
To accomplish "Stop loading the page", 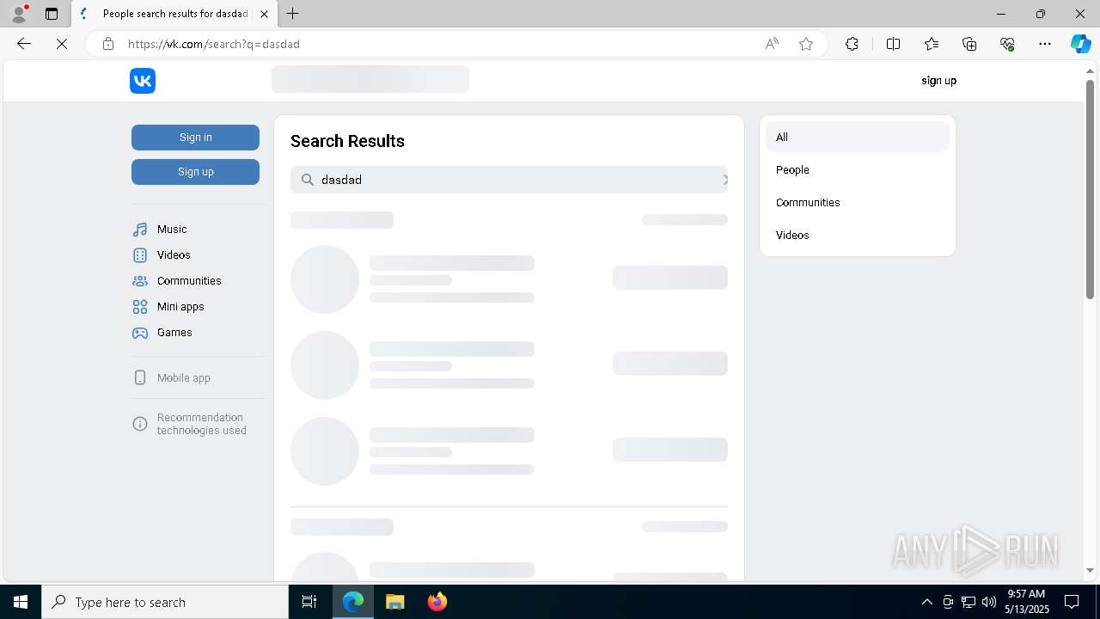I will coord(62,44).
